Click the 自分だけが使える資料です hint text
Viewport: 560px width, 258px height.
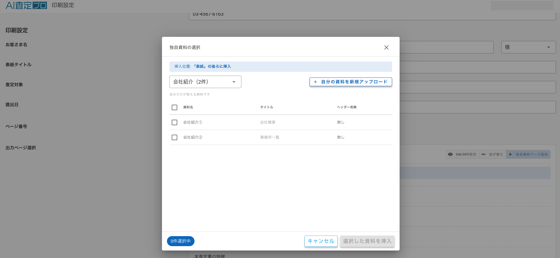(x=190, y=94)
